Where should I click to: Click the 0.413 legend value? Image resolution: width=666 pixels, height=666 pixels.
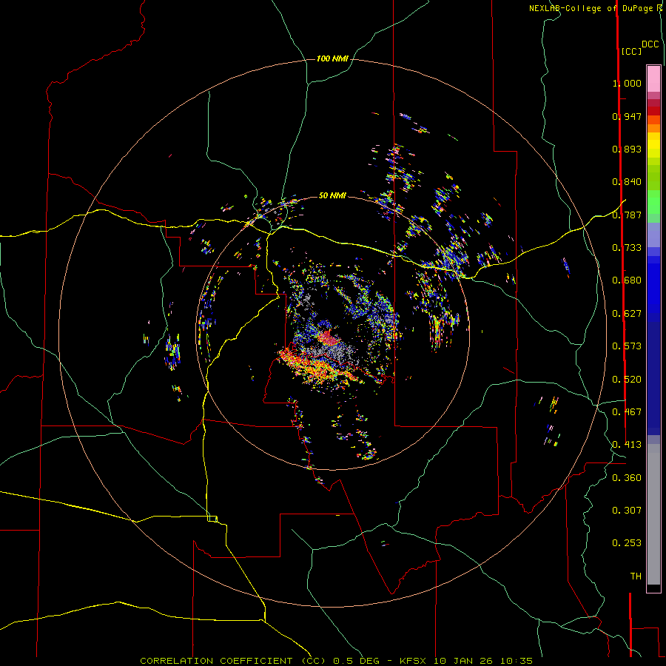coord(627,445)
